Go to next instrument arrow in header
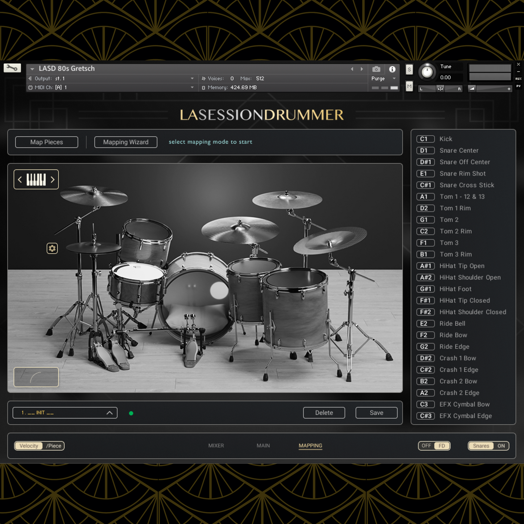 coord(362,69)
